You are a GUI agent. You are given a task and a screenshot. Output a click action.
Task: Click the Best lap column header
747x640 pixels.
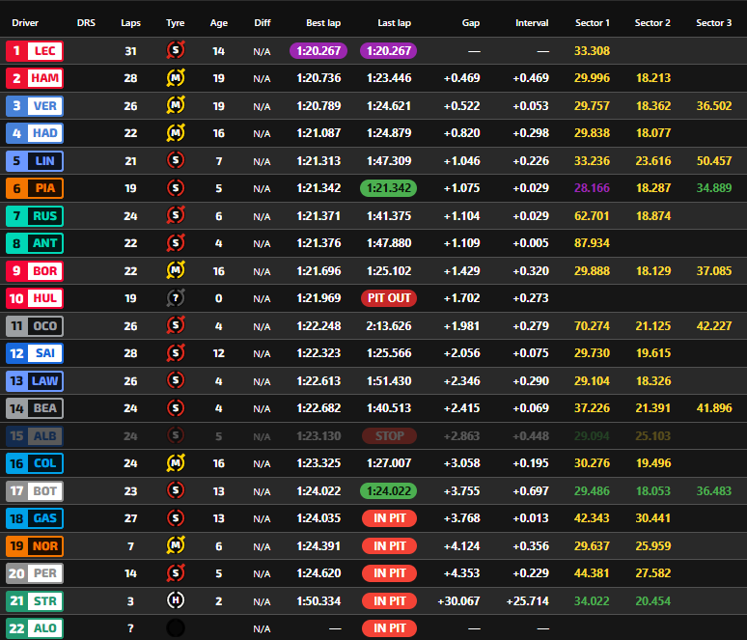[x=322, y=22]
